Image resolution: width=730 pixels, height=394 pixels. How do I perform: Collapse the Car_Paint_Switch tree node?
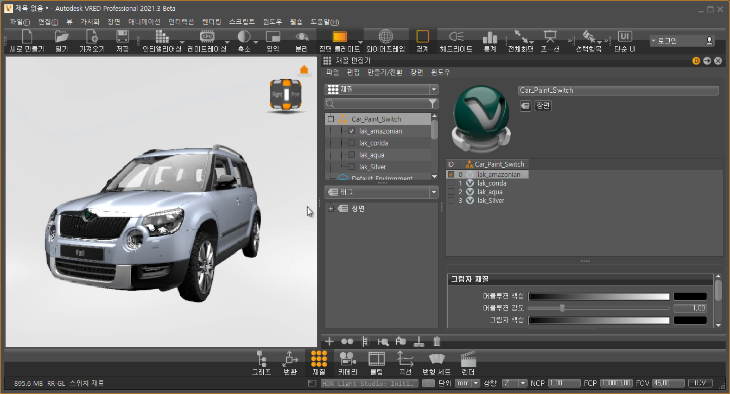click(331, 119)
